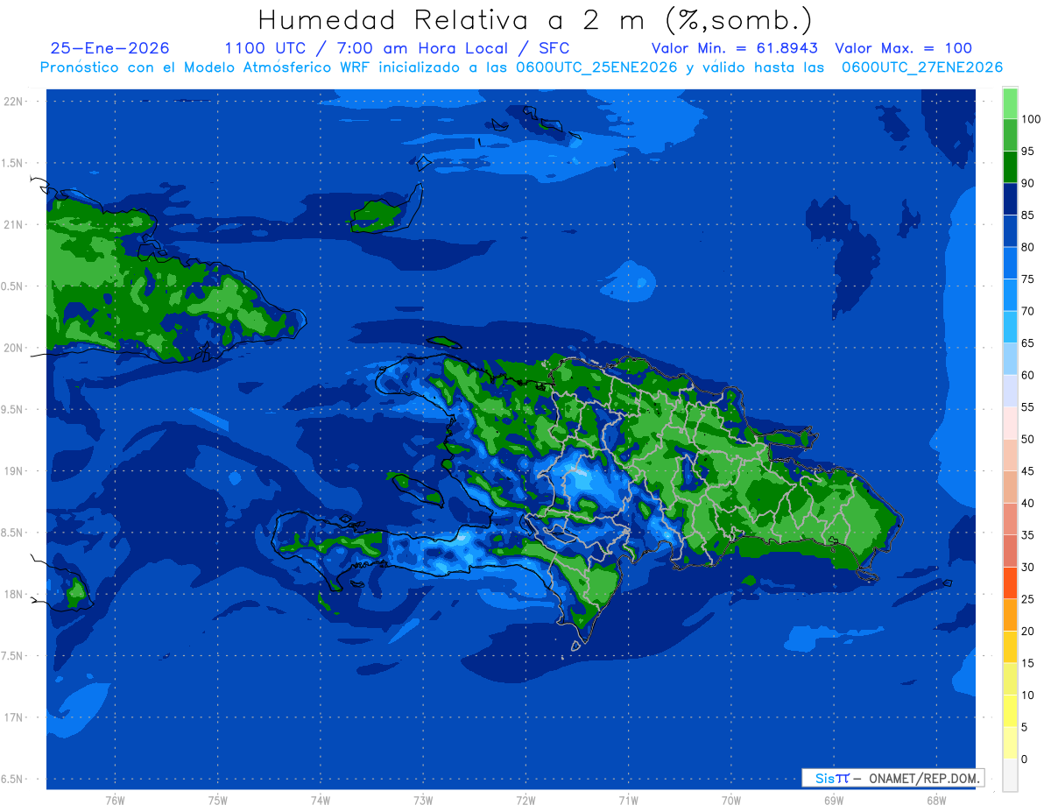1051x812 pixels.
Task: Click the '75W' longitude label
Action: pyautogui.click(x=218, y=801)
